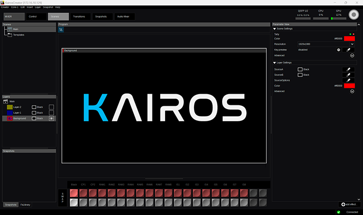The width and height of the screenshot is (363, 215).
Task: Select the gray CP2 preset bus button
Action: [92, 202]
